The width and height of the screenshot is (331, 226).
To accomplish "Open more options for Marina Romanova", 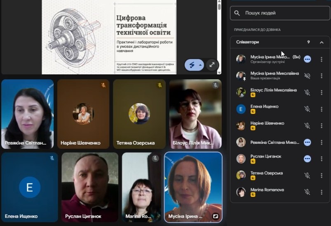I will click(x=322, y=192).
